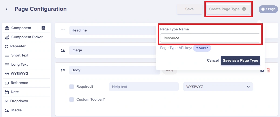Screen dimensions: 280x117
Task: Enable the Custom Toolbar? checkbox
Action: point(72,100)
